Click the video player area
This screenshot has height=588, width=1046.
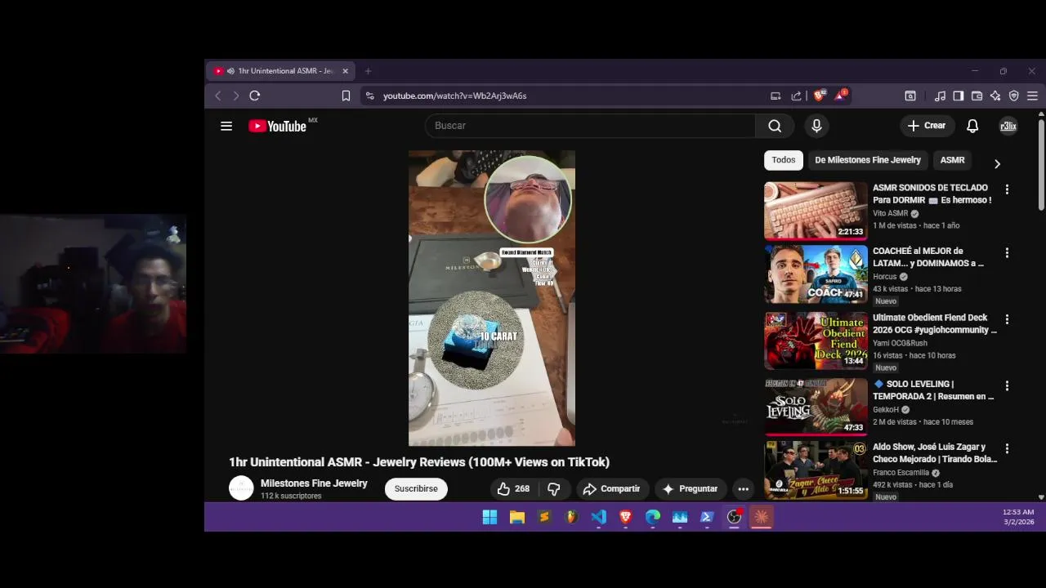[492, 298]
